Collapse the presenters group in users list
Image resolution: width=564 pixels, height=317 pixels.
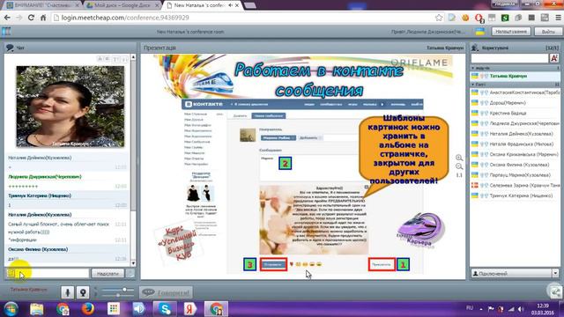coord(473,68)
